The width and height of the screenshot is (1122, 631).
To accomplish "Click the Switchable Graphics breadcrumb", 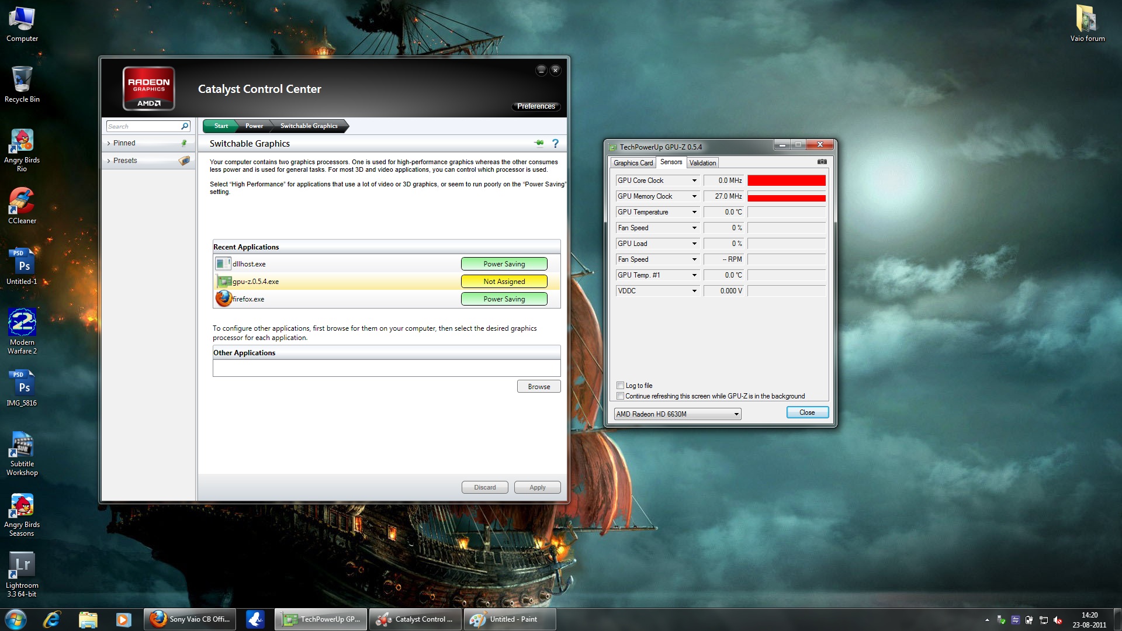I will [309, 126].
